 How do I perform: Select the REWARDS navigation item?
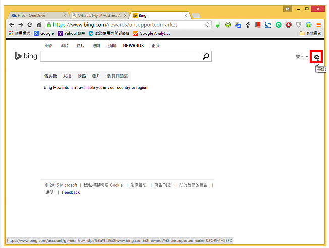(133, 46)
